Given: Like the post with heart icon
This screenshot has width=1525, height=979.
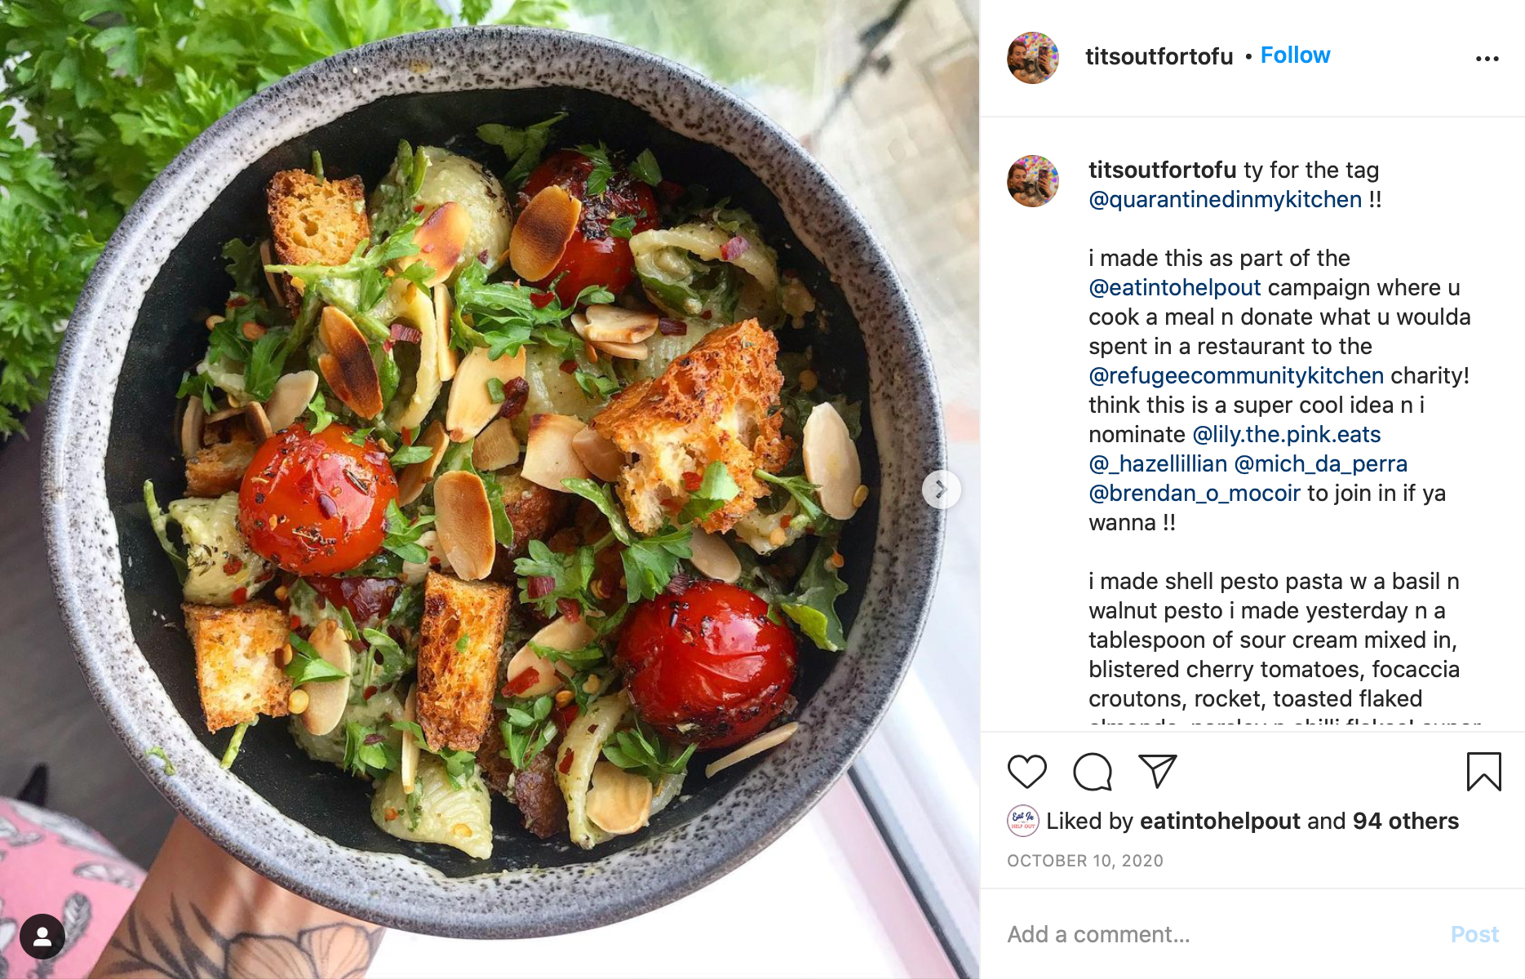Looking at the screenshot, I should pos(1026,772).
